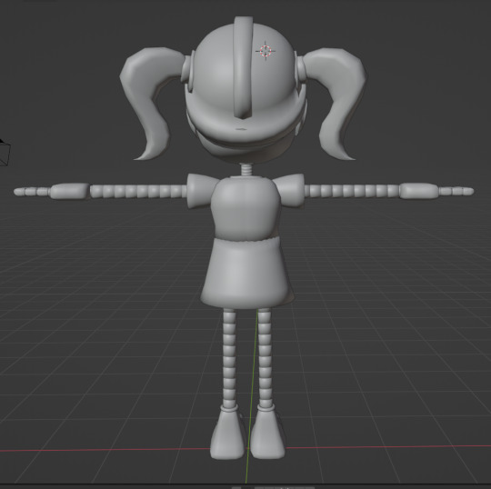This screenshot has height=489, width=491.
Task: Select the finger segments at the right arm tip
Action: [x=456, y=191]
